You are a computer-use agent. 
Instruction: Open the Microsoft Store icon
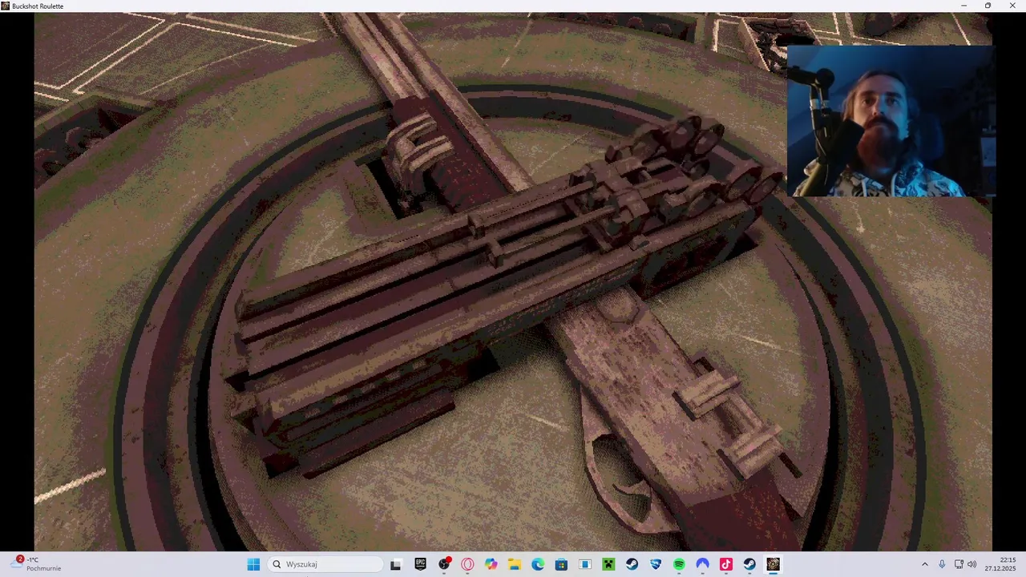[x=561, y=564]
